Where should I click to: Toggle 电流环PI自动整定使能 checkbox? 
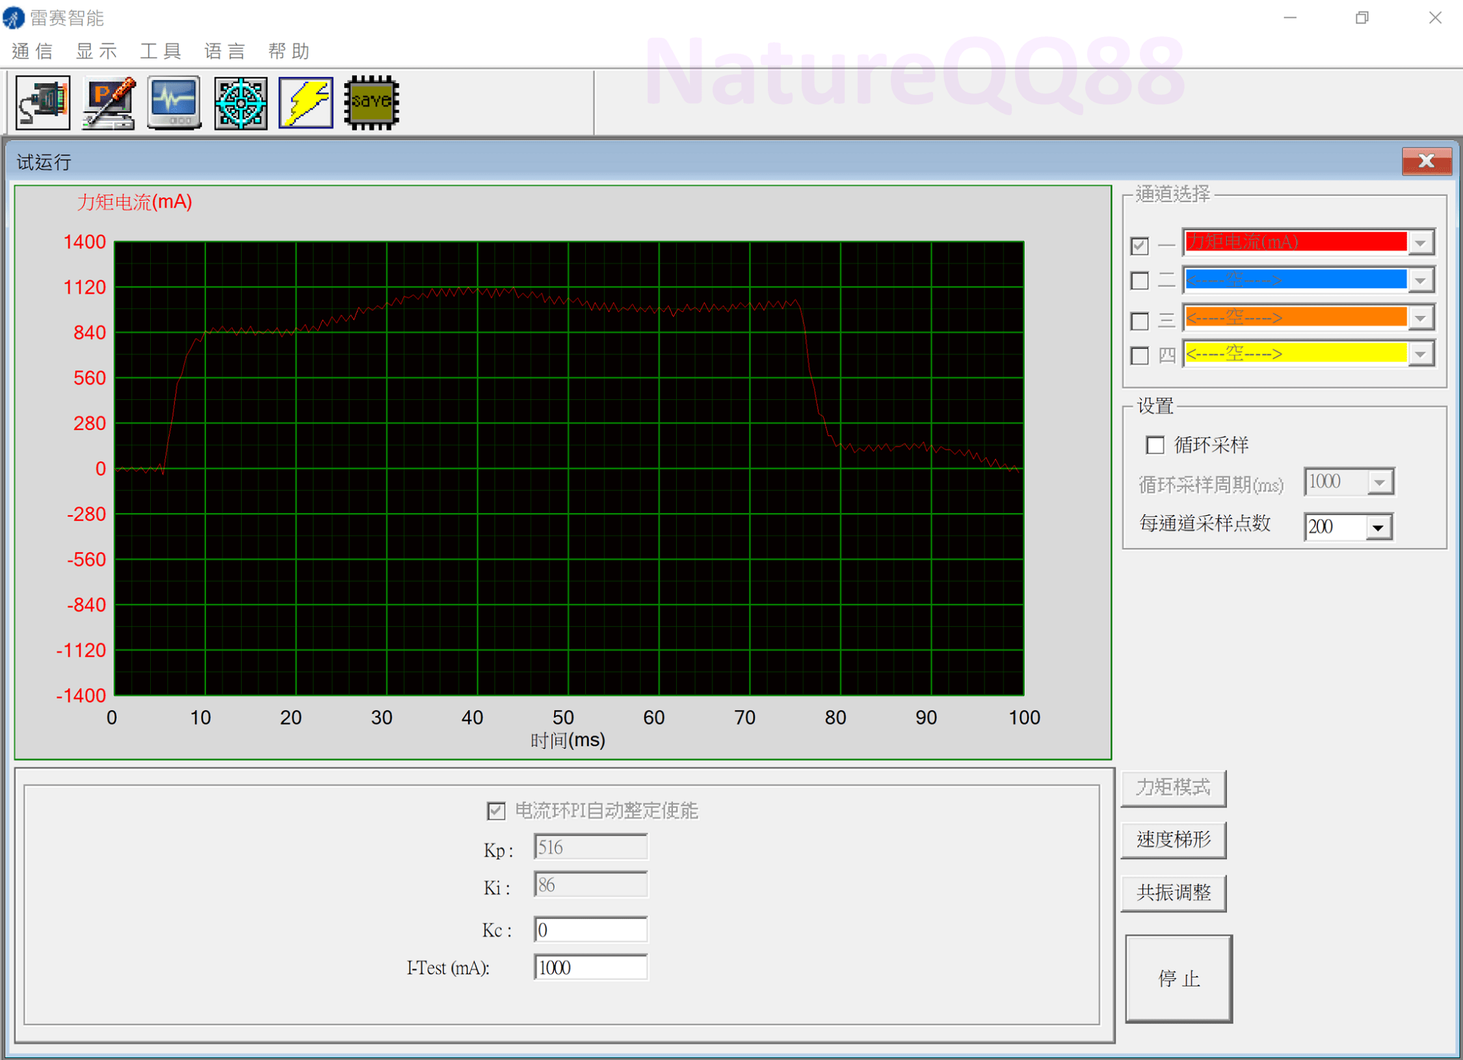click(x=496, y=810)
